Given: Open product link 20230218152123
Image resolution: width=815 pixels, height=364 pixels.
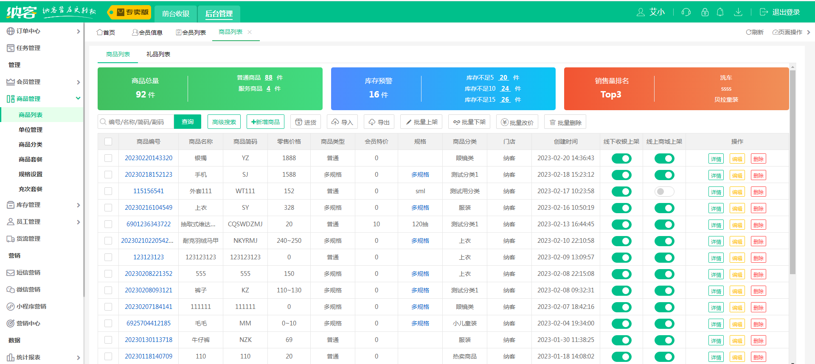Looking at the screenshot, I should [x=149, y=175].
